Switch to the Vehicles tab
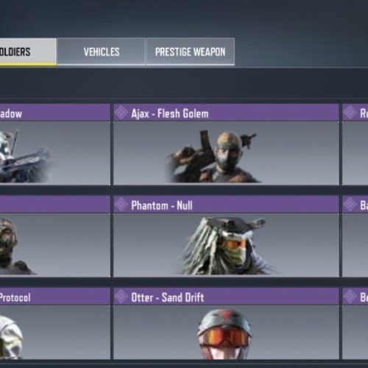This screenshot has height=368, width=368. (101, 52)
